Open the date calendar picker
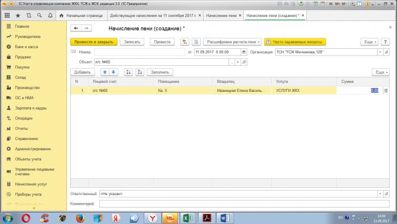Screen dimensions: 397x224 (x=244, y=52)
